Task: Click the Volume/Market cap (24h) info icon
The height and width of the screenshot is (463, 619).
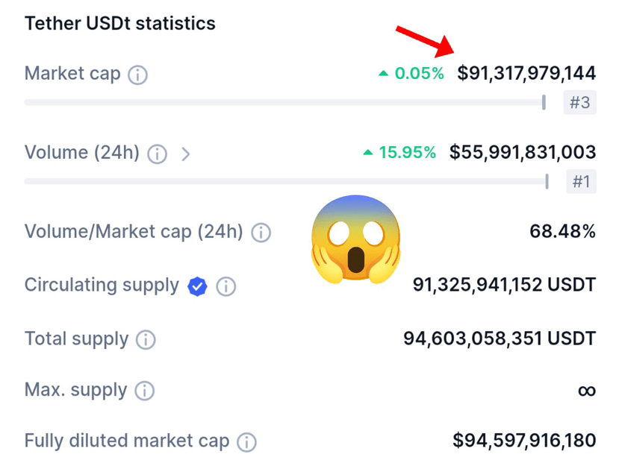Action: point(261,233)
